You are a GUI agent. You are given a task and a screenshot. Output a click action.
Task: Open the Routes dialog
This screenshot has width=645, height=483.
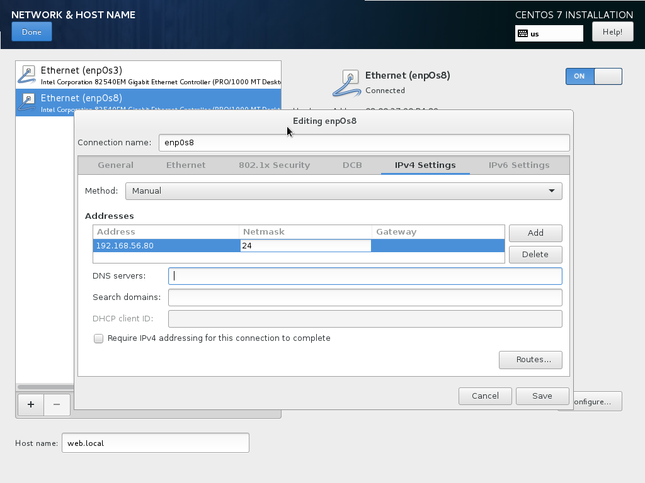point(530,360)
